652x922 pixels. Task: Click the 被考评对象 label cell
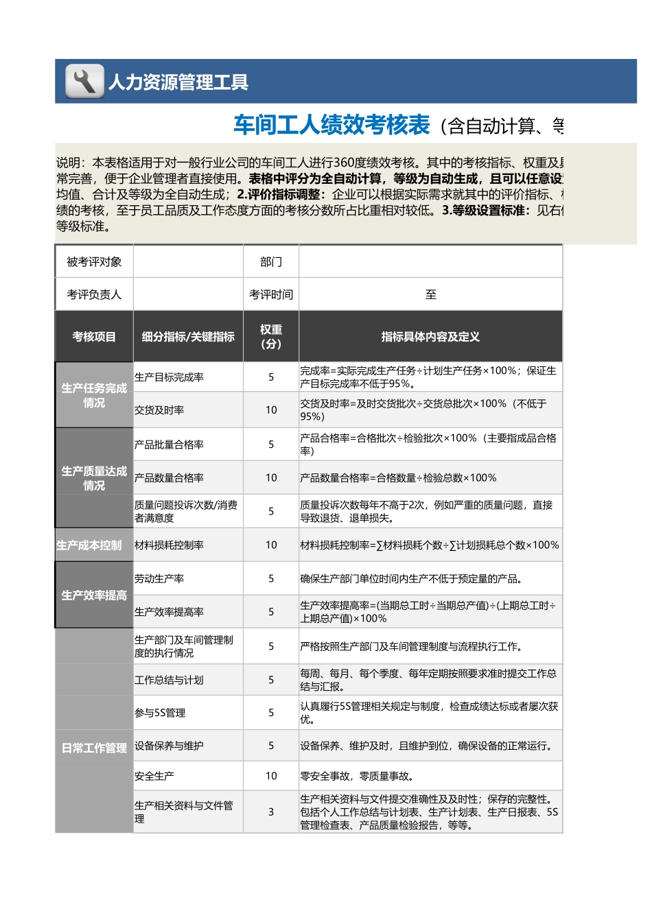94,261
